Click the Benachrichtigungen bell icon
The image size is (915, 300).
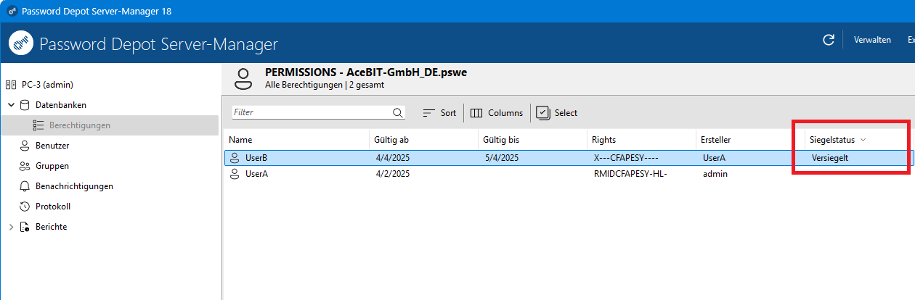point(24,186)
